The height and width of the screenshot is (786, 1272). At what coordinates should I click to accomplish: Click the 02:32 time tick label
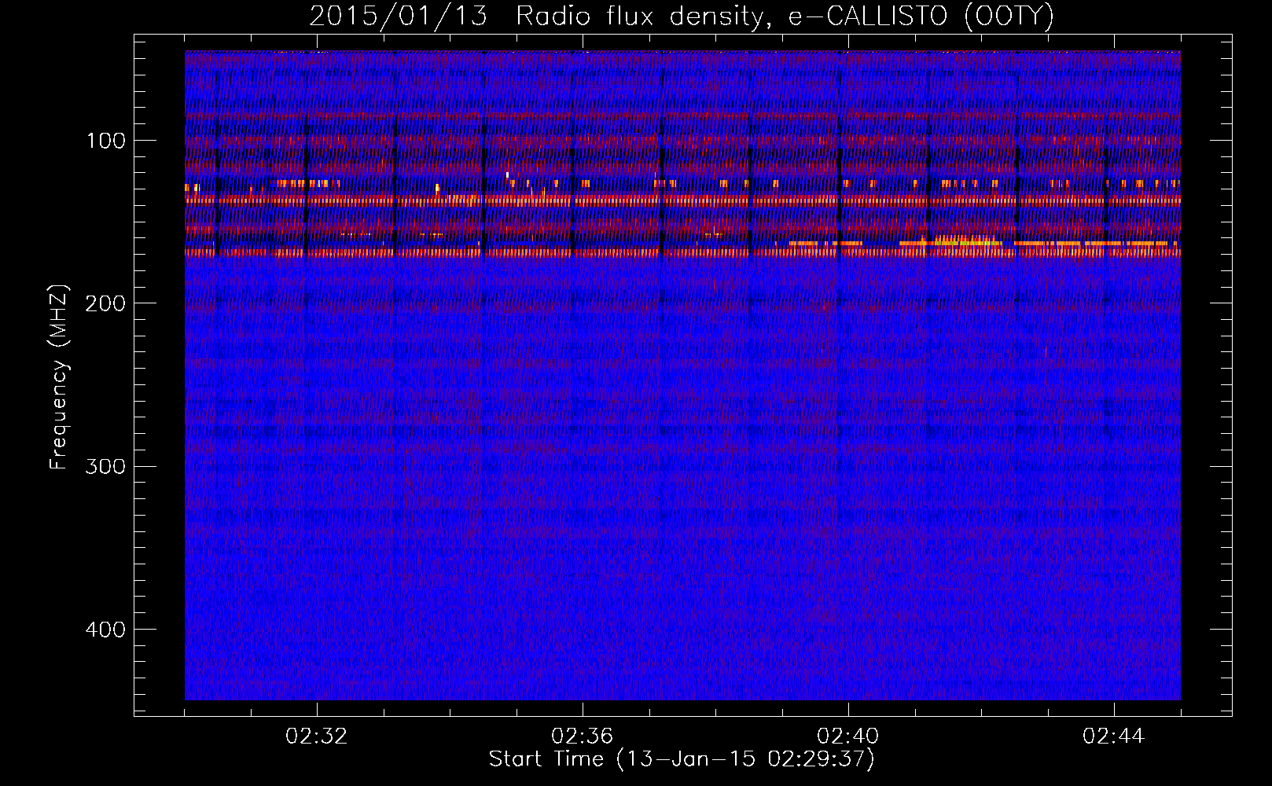(317, 736)
